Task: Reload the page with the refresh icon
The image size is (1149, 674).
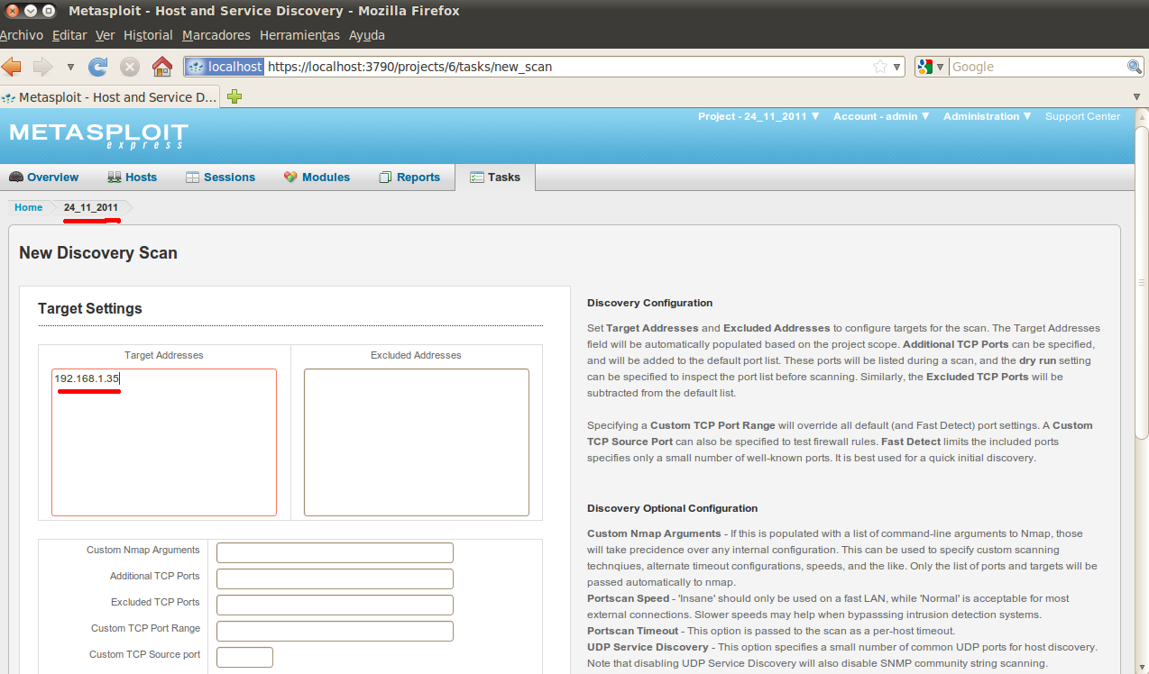Action: coord(97,66)
